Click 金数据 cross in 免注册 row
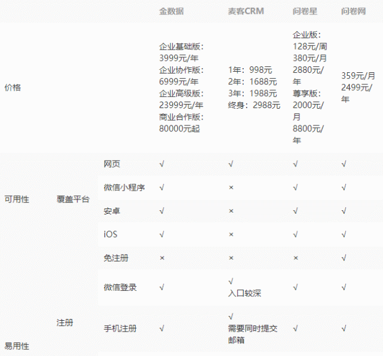Viewport: 383px width, 356px height. [162, 258]
